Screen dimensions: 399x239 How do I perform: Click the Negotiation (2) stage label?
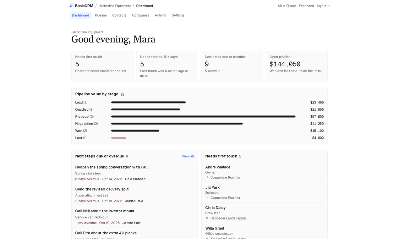pyautogui.click(x=86, y=124)
